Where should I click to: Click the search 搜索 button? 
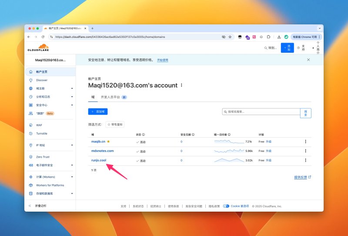pos(306,113)
